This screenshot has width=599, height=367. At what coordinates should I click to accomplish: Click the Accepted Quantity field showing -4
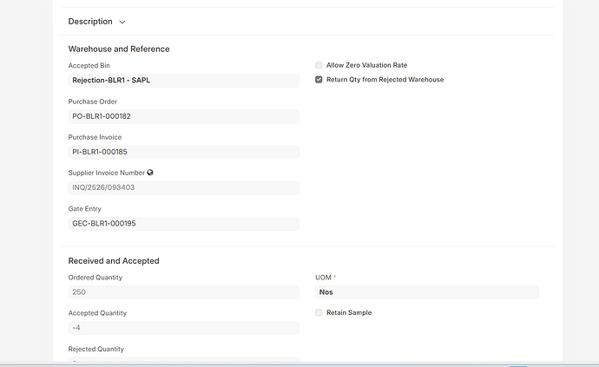[183, 328]
